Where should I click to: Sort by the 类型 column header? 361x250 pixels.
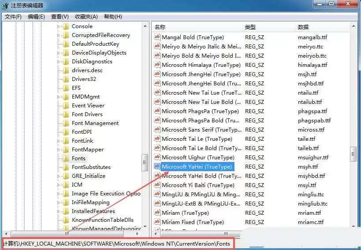[269, 27]
